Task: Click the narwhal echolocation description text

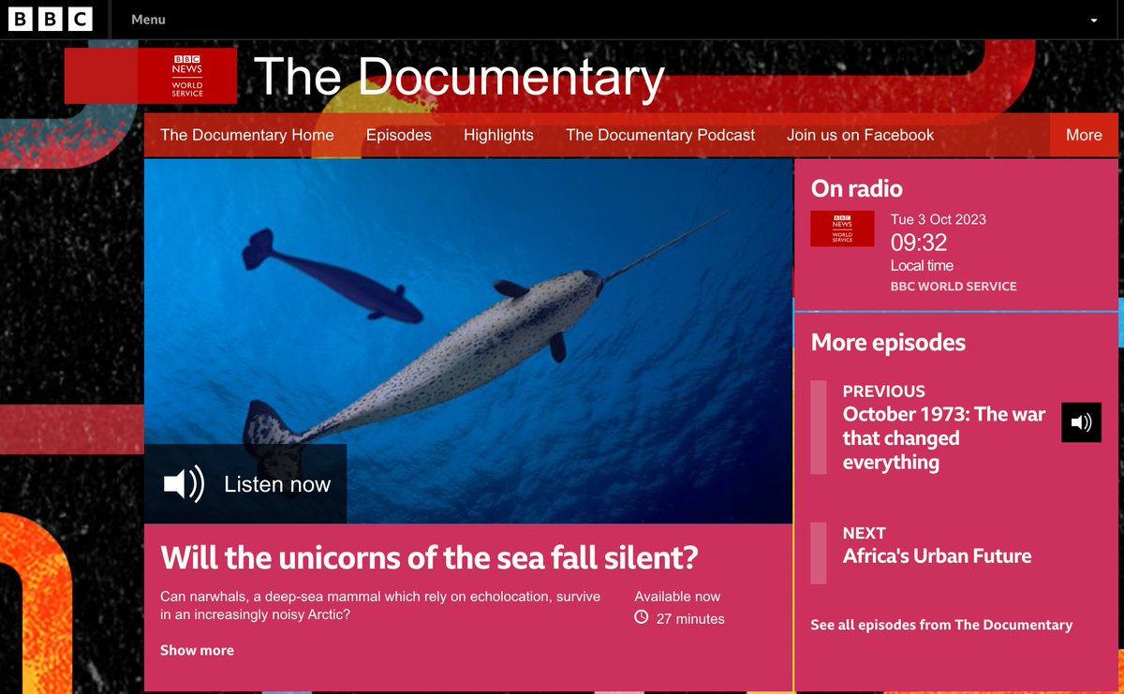Action: [380, 605]
